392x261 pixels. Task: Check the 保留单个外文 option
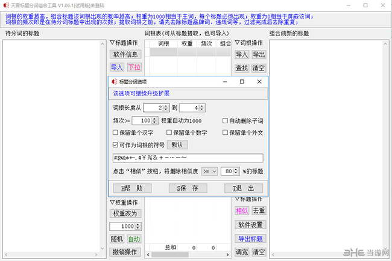click(226, 132)
